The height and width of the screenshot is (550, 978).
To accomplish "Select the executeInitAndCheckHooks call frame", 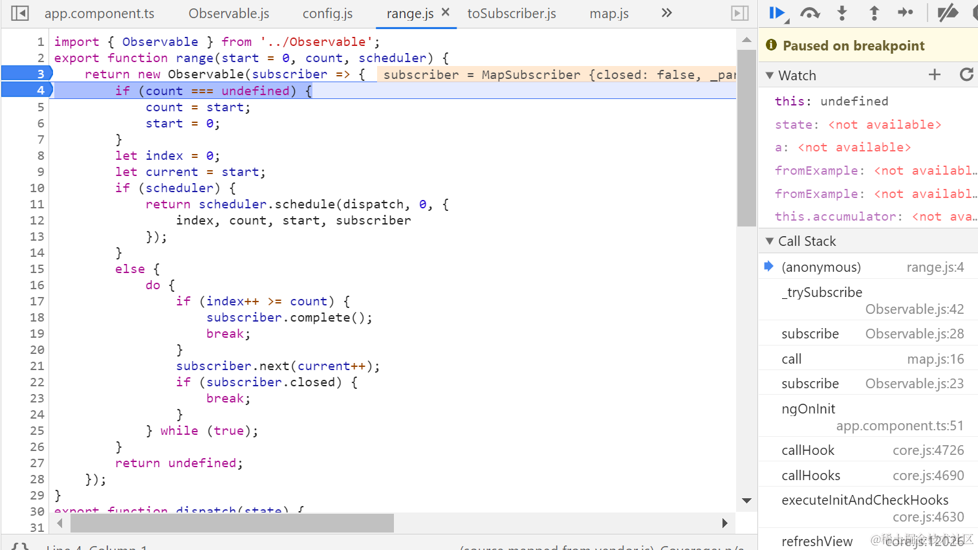I will [x=868, y=508].
